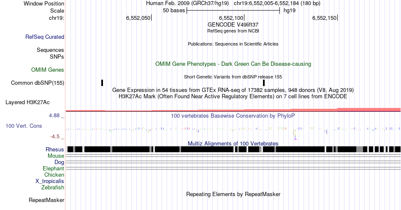Click the 100 vertebrates Basewise Conservation title

233,116
